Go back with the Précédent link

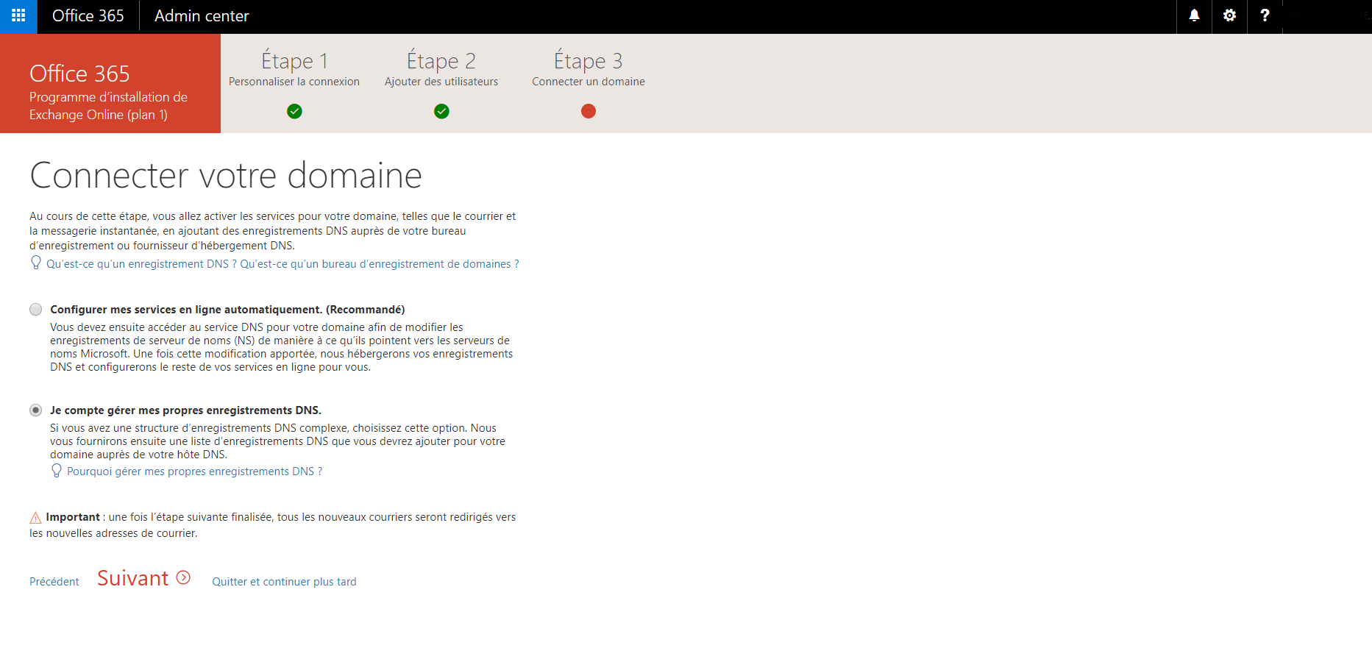coord(54,581)
